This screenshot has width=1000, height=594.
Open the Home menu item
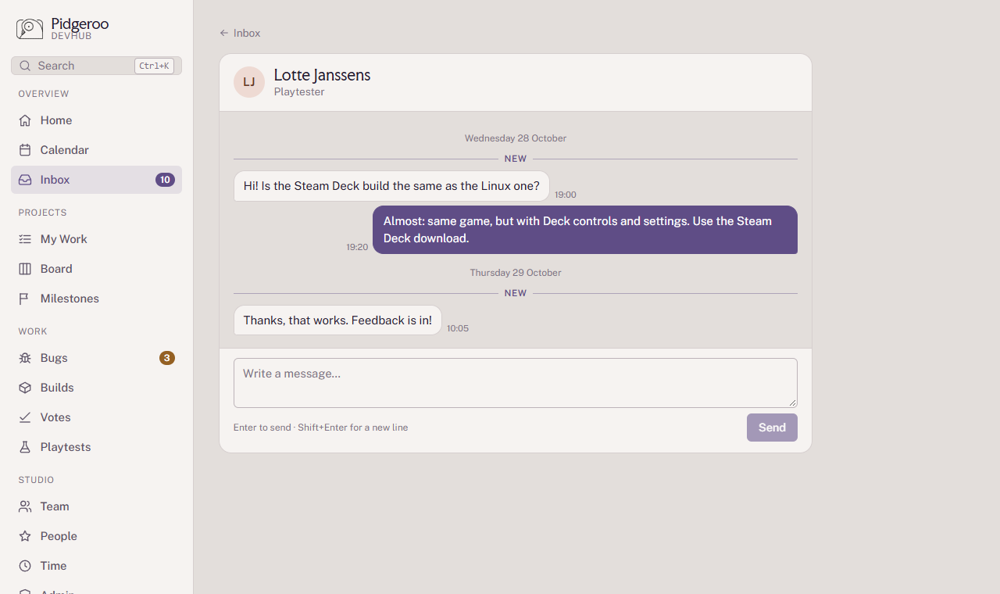tap(96, 120)
